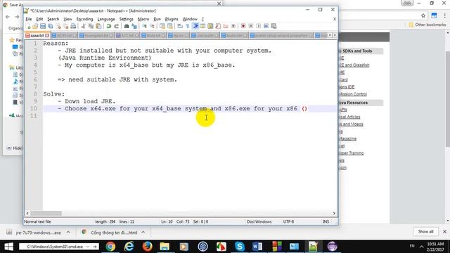Click the UTF-8 encoding status bar entry
This screenshot has width=450, height=253.
point(288,222)
